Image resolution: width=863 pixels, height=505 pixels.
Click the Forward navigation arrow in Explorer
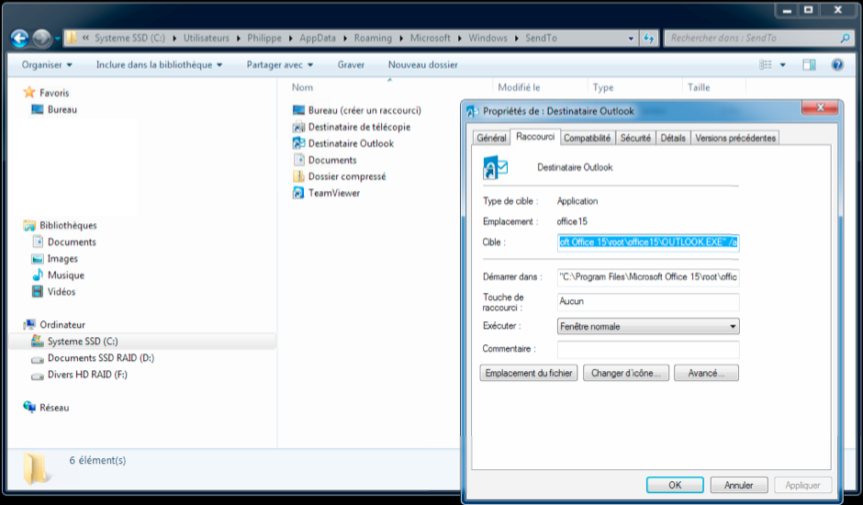42,38
